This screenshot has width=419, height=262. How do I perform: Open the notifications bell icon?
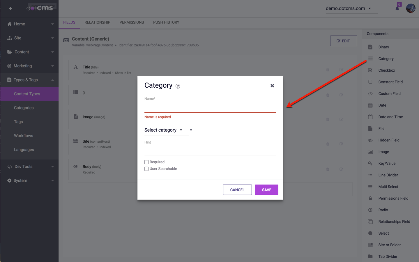[397, 8]
